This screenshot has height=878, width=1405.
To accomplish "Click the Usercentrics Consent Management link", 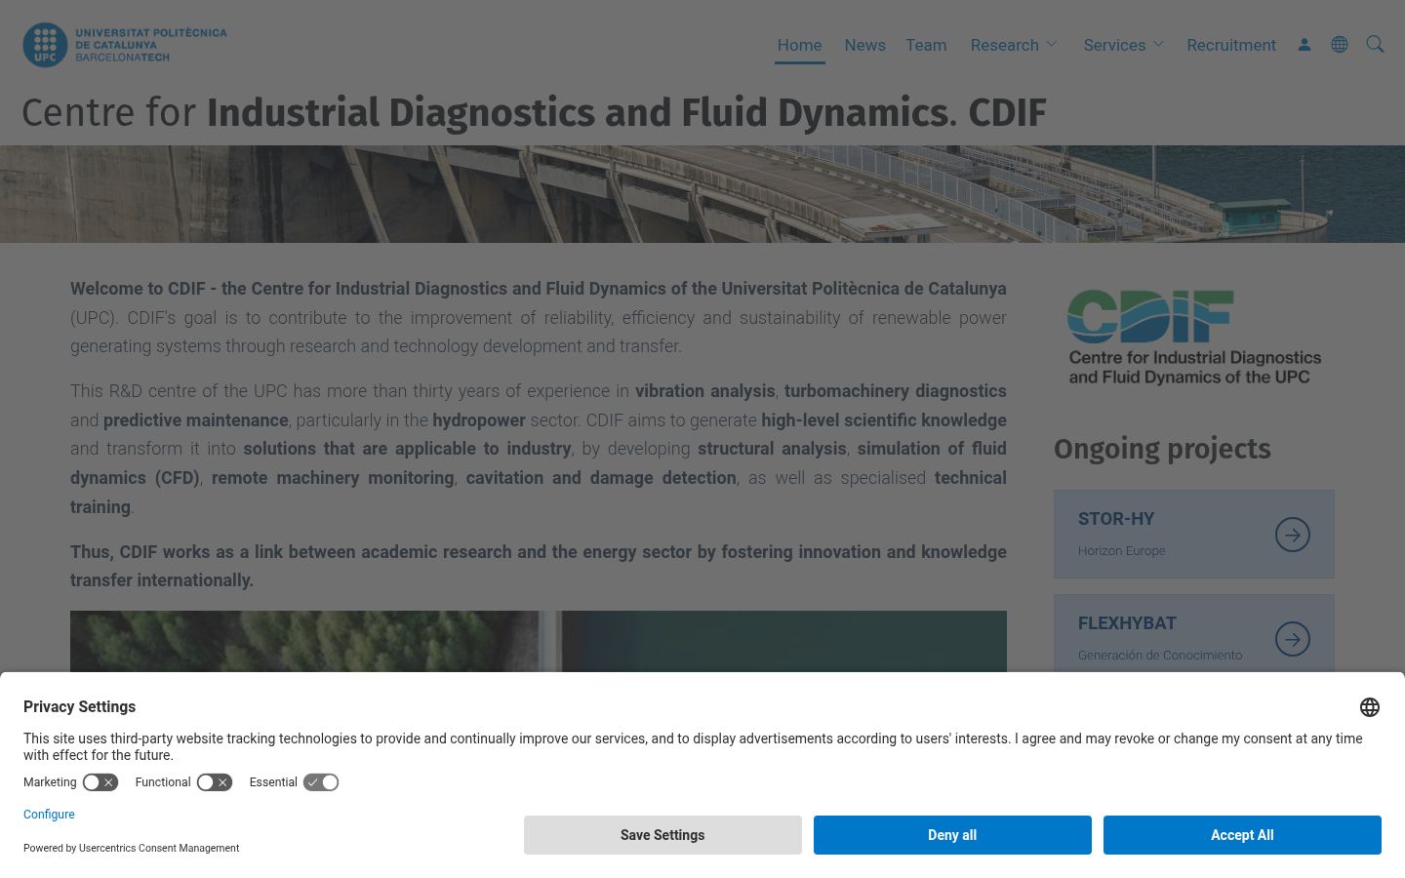I will pyautogui.click(x=159, y=849).
